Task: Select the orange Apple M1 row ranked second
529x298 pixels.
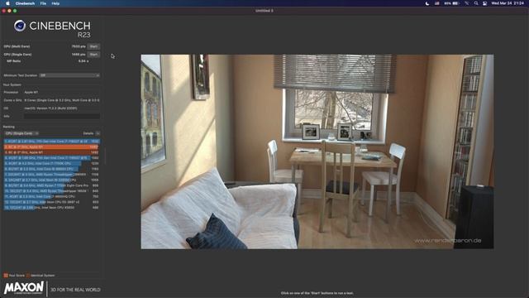Action: (51, 147)
